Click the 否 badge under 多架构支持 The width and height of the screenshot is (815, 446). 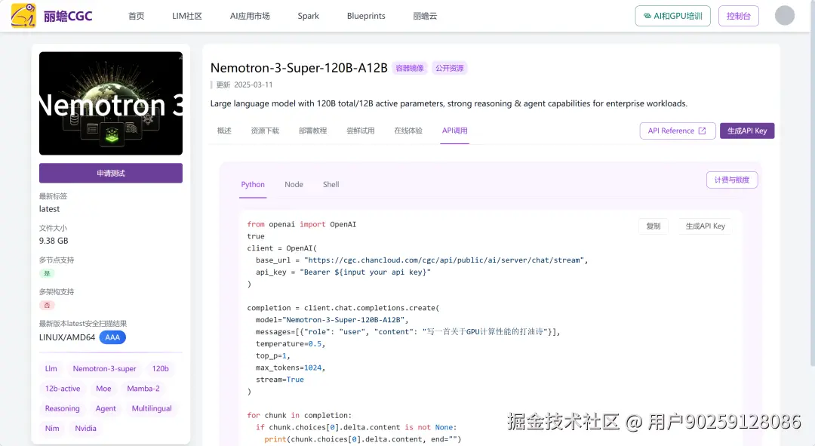click(x=47, y=305)
